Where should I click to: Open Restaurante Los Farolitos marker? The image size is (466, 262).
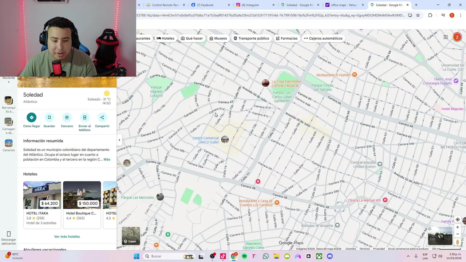pos(277,203)
